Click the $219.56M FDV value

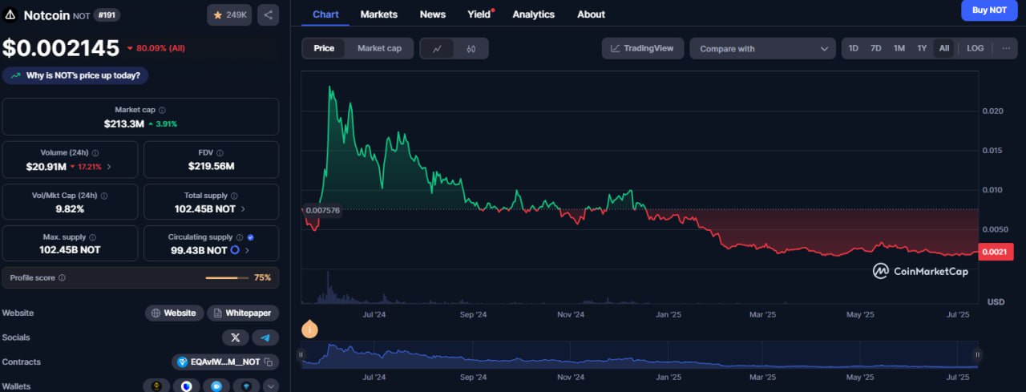pyautogui.click(x=212, y=166)
